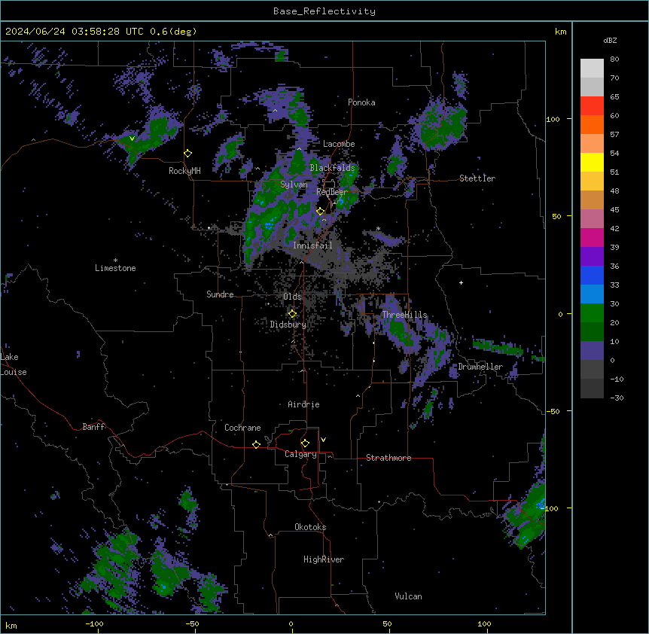This screenshot has width=649, height=634.
Task: Click the Okotoks town label
Action: (x=310, y=527)
